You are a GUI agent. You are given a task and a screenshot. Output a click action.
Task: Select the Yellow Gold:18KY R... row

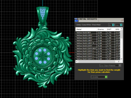tap(98, 43)
